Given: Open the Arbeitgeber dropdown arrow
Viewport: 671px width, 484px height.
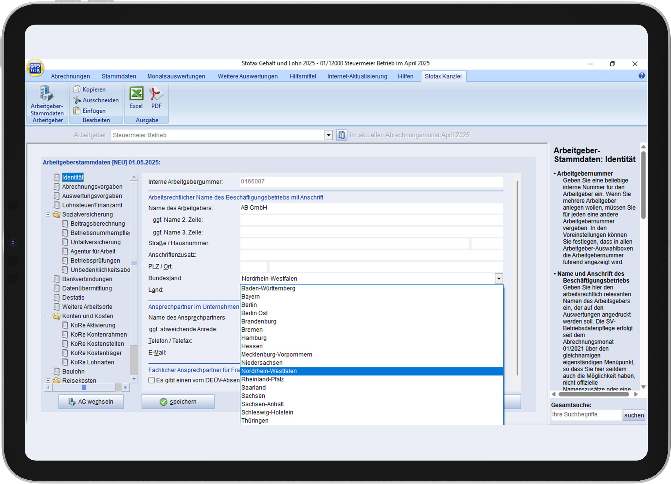Looking at the screenshot, I should (328, 135).
